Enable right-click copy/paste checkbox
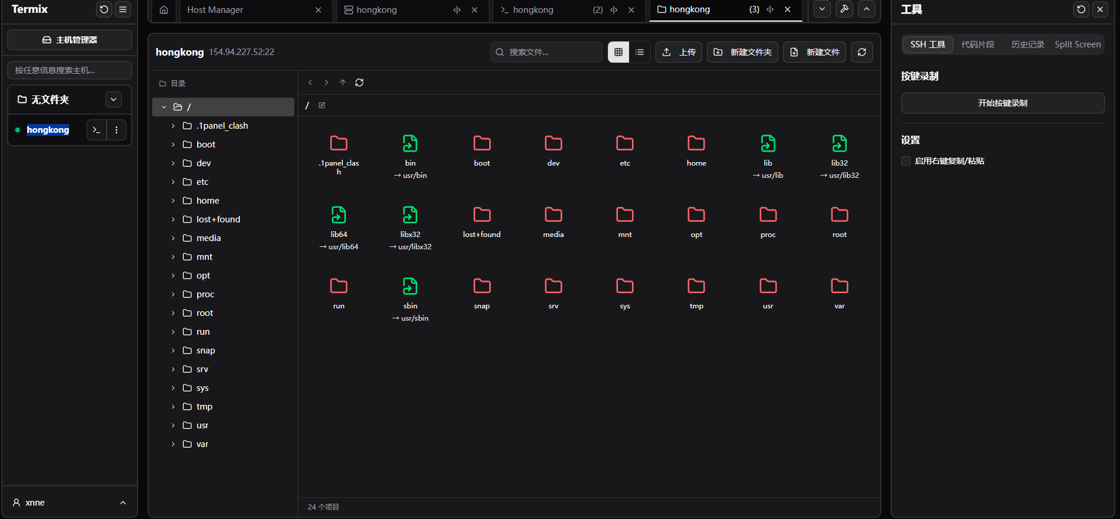The width and height of the screenshot is (1120, 519). [x=906, y=161]
